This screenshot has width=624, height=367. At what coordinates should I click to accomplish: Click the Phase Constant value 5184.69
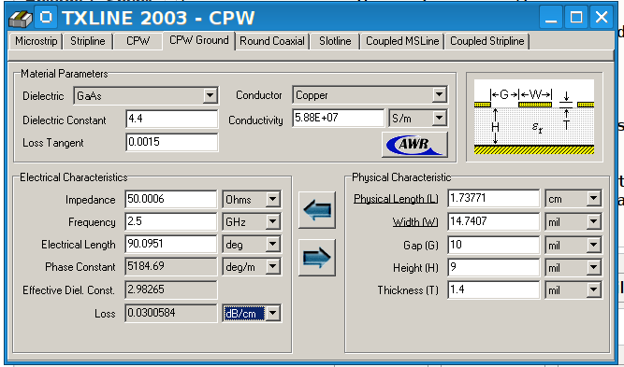[x=170, y=266]
